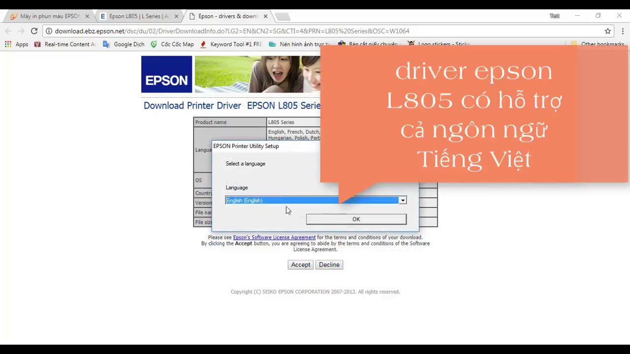
Task: Close the Máy in phun màu EPSON tab
Action: click(87, 16)
